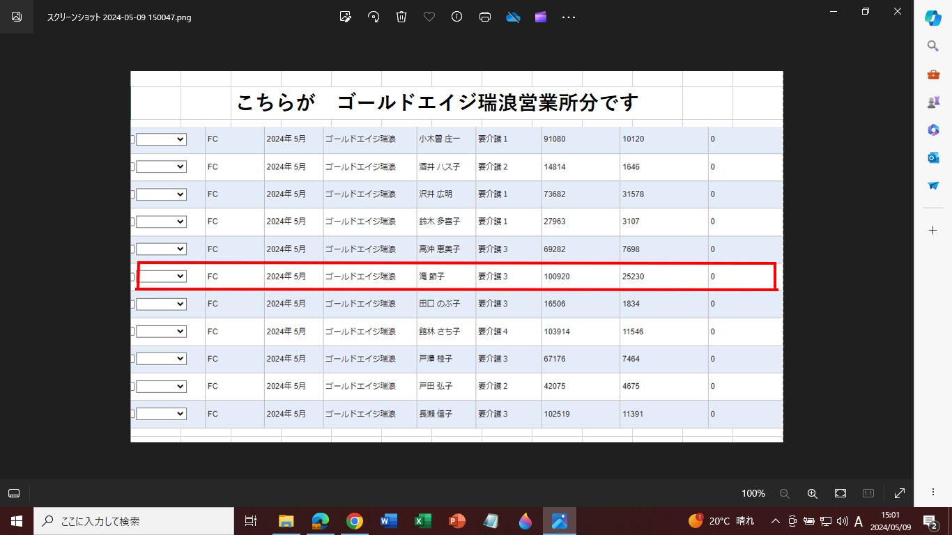Screen dimensions: 952x535
Task: Toggle the filmstrip view at bottom left
Action: click(15, 493)
